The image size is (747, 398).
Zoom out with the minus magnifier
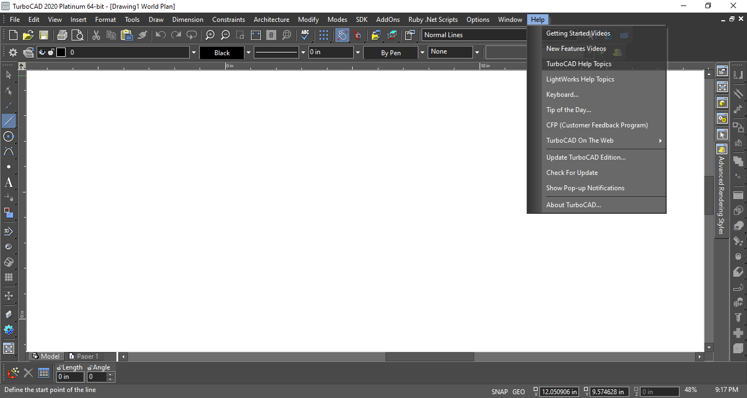[x=225, y=35]
